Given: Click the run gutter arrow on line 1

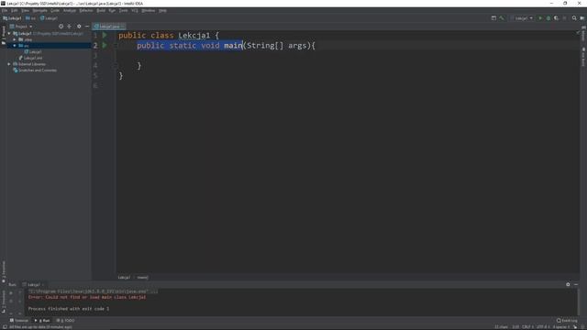Looking at the screenshot, I should pos(105,35).
